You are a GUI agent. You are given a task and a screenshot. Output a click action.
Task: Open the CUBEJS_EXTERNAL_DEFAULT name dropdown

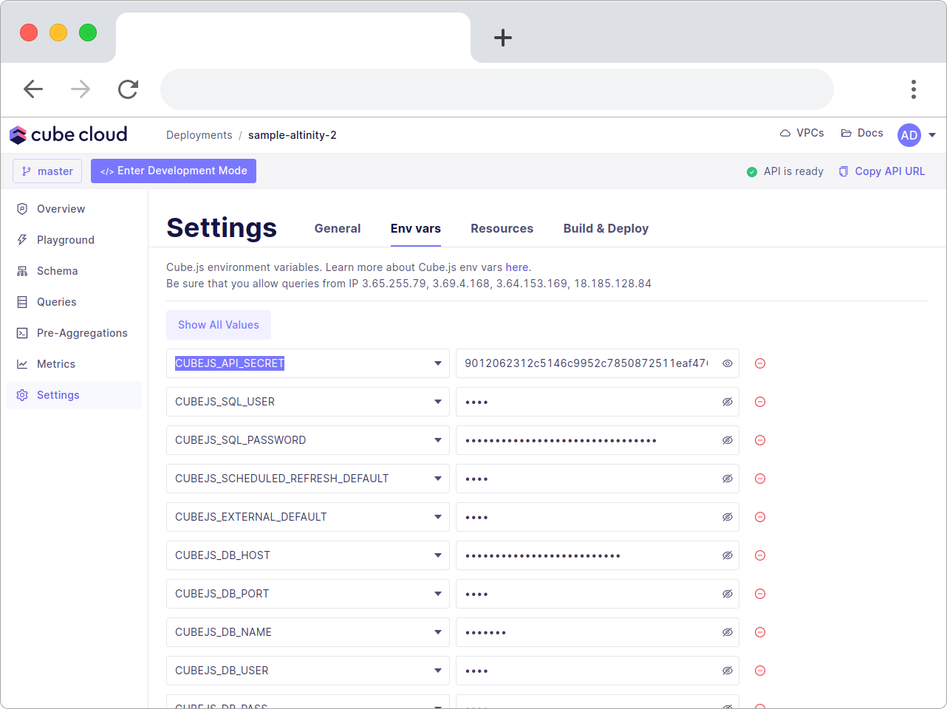438,517
